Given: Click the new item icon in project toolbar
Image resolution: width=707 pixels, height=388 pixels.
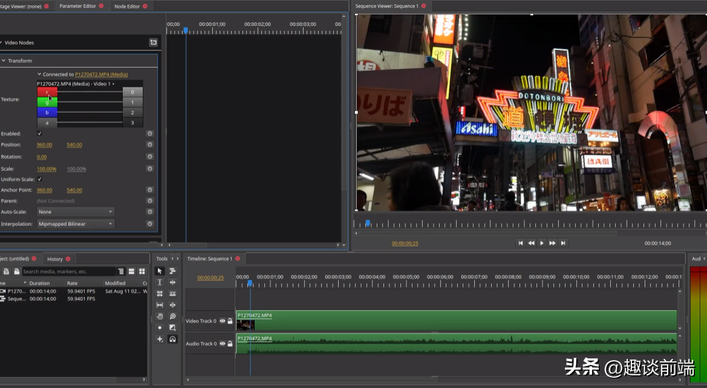Looking at the screenshot, I should (x=6, y=271).
